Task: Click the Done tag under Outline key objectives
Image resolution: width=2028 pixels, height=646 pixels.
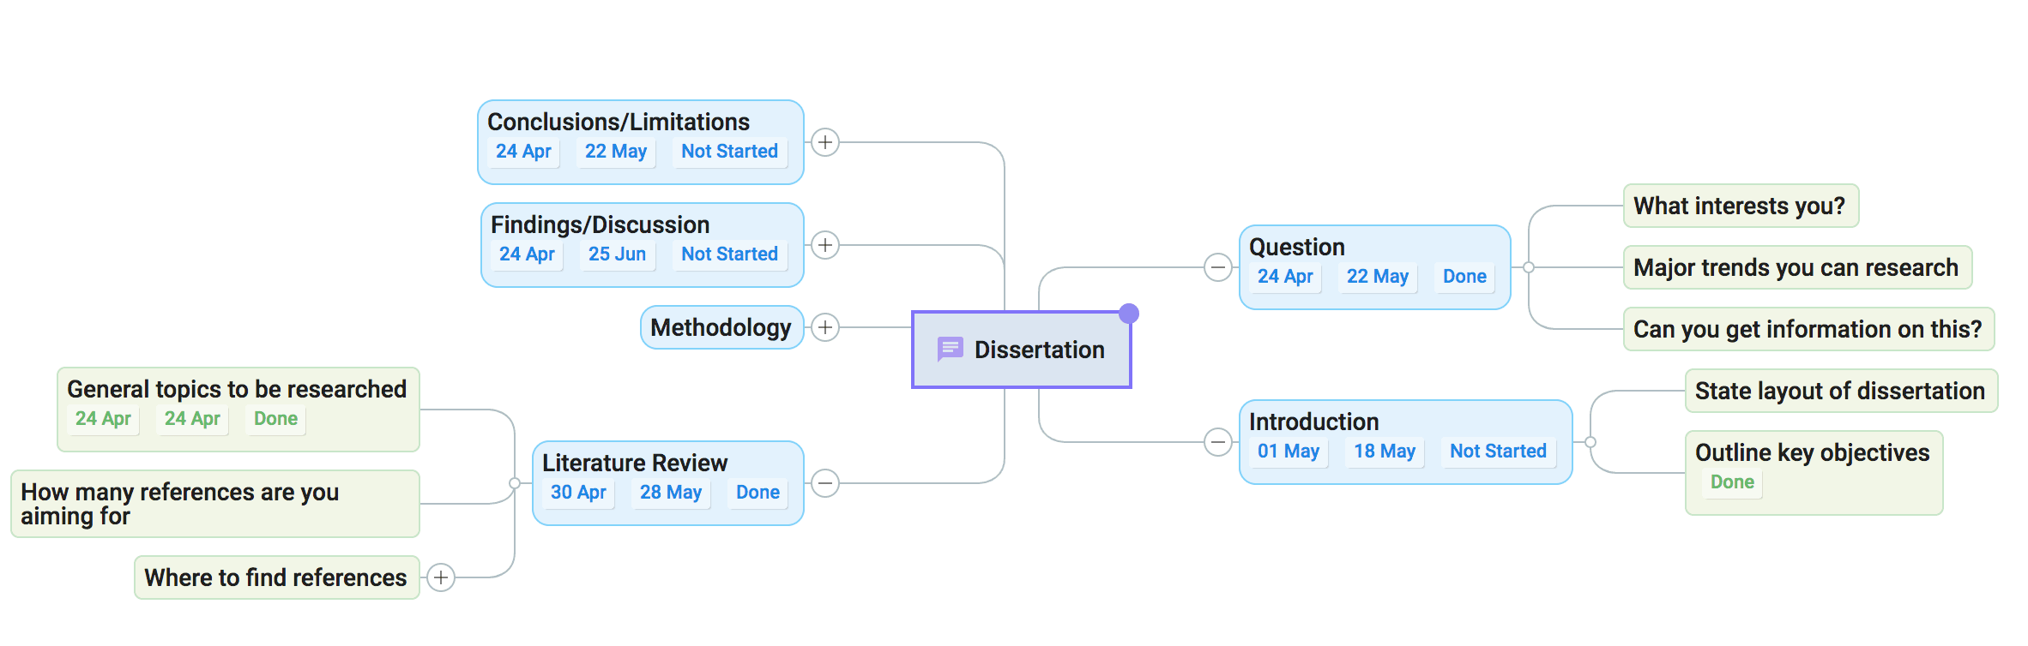Action: pyautogui.click(x=1732, y=482)
